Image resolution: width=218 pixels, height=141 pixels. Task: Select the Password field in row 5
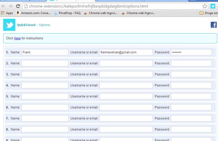tap(191, 96)
